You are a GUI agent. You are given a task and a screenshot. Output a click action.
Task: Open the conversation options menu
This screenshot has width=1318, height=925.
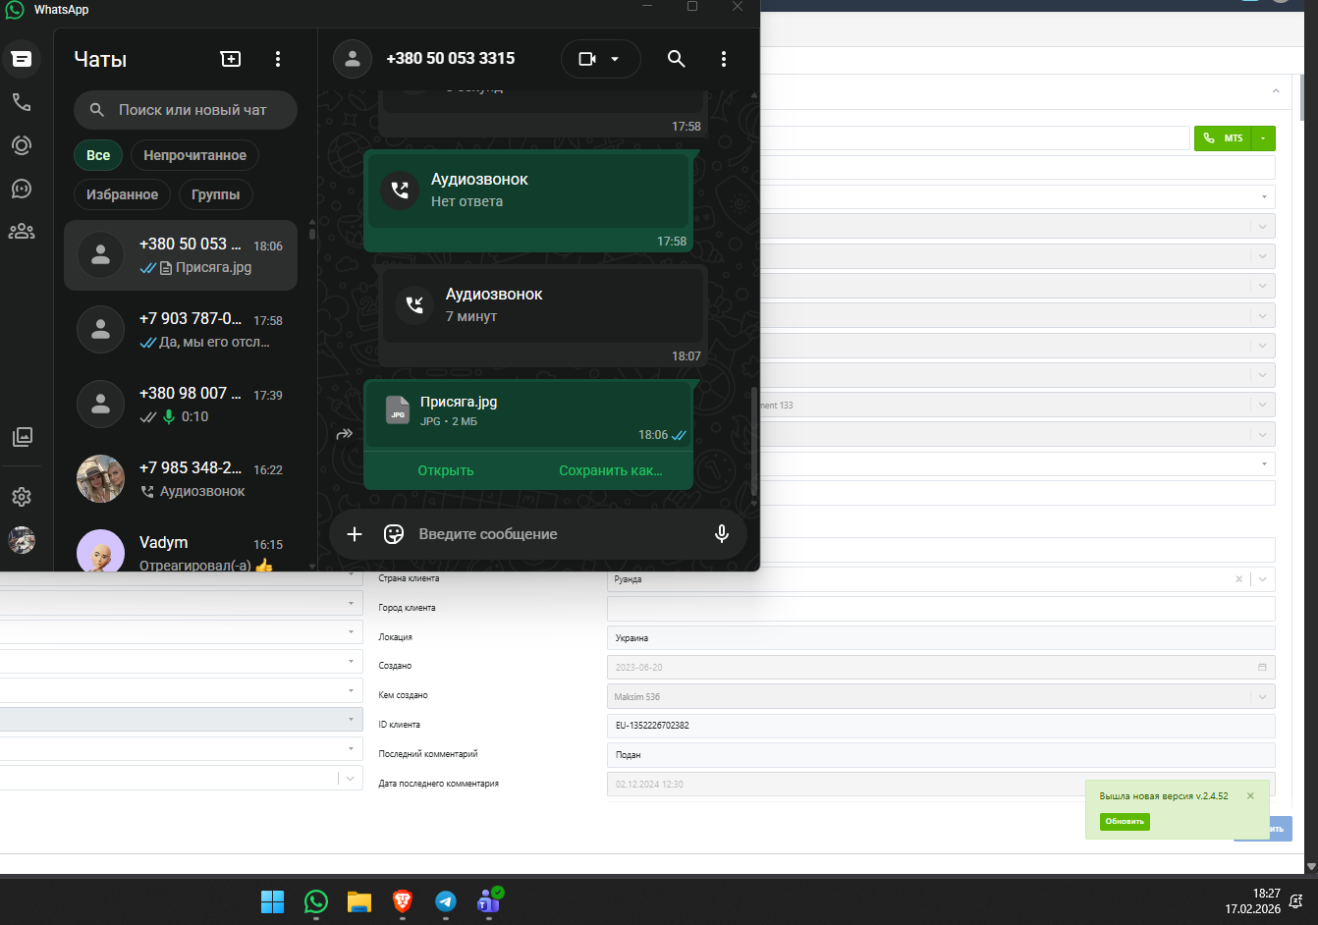click(724, 59)
